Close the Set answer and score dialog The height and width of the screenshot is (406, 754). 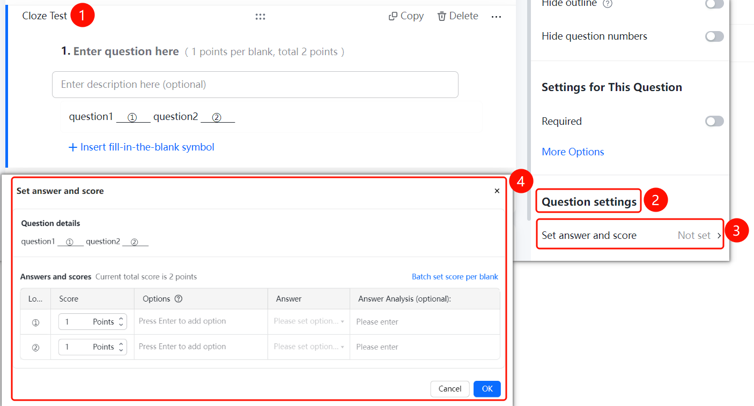497,191
